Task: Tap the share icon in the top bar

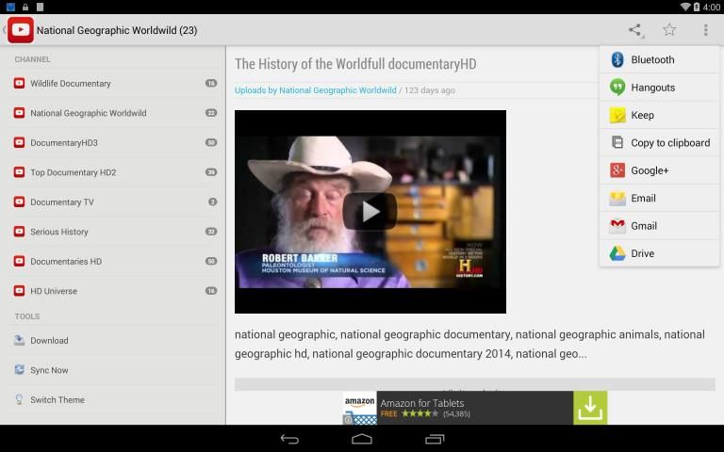Action: pos(635,30)
